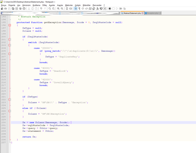This screenshot has height=153, width=196.
Task: Click the Redo arrow icon
Action: click(x=45, y=8)
